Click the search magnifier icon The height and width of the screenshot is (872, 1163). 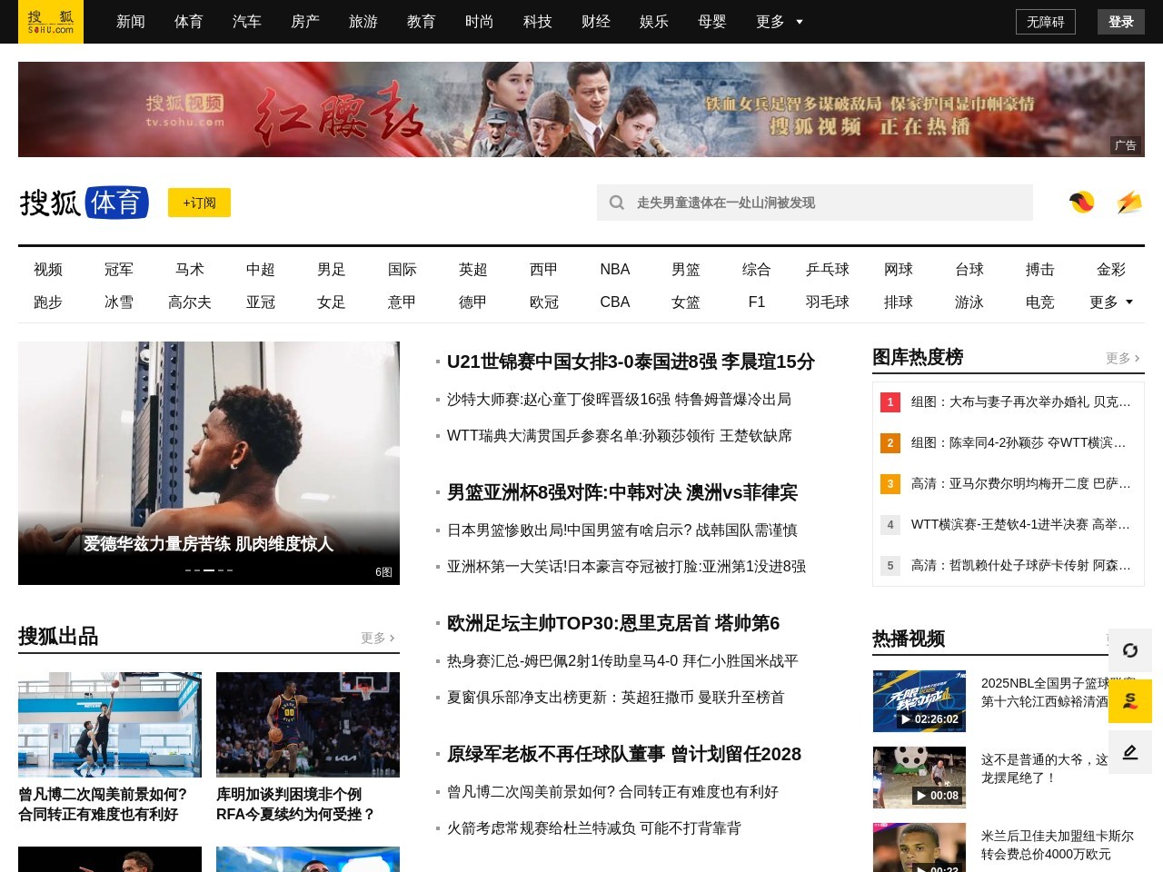[x=617, y=203]
